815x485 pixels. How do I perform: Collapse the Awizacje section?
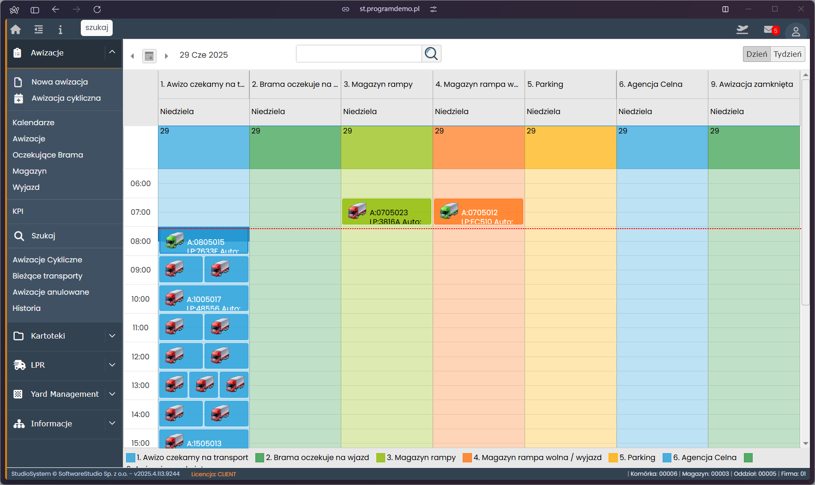pyautogui.click(x=112, y=52)
